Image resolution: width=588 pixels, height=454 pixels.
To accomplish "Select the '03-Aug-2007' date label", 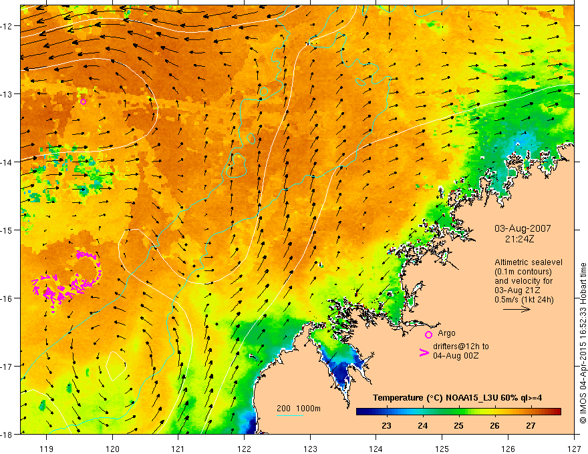I will 523,228.
